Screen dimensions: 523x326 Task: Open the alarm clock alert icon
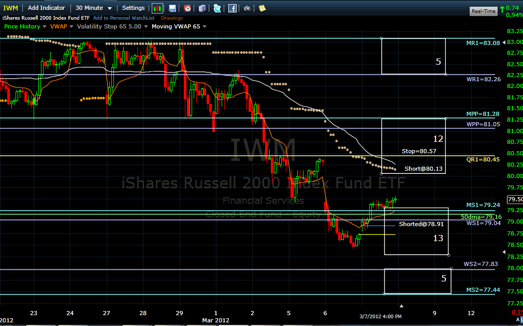point(187,8)
